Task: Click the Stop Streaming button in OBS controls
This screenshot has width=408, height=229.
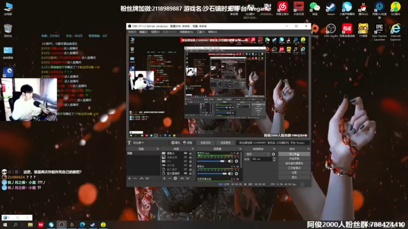Action: click(294, 154)
